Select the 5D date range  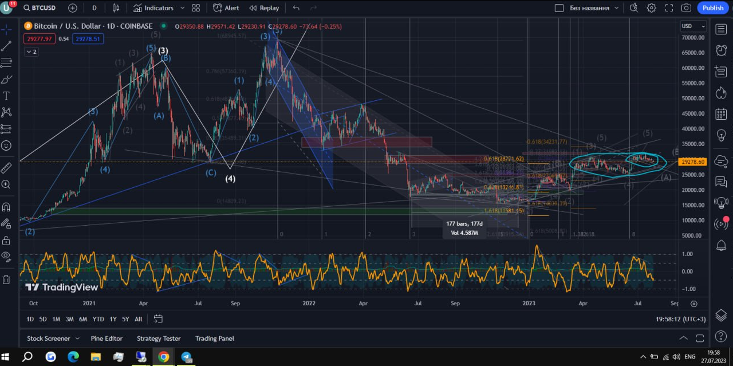point(43,319)
